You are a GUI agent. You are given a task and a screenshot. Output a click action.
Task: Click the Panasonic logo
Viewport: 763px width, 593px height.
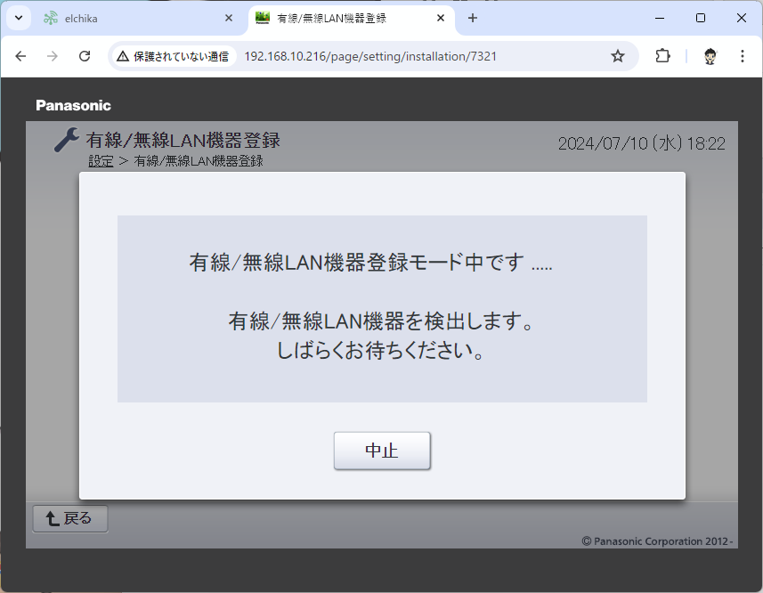pos(73,105)
